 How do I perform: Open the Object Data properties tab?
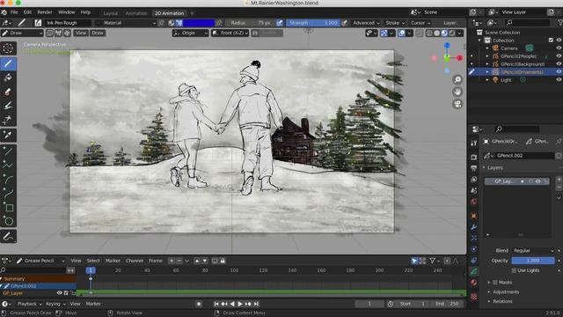[474, 272]
